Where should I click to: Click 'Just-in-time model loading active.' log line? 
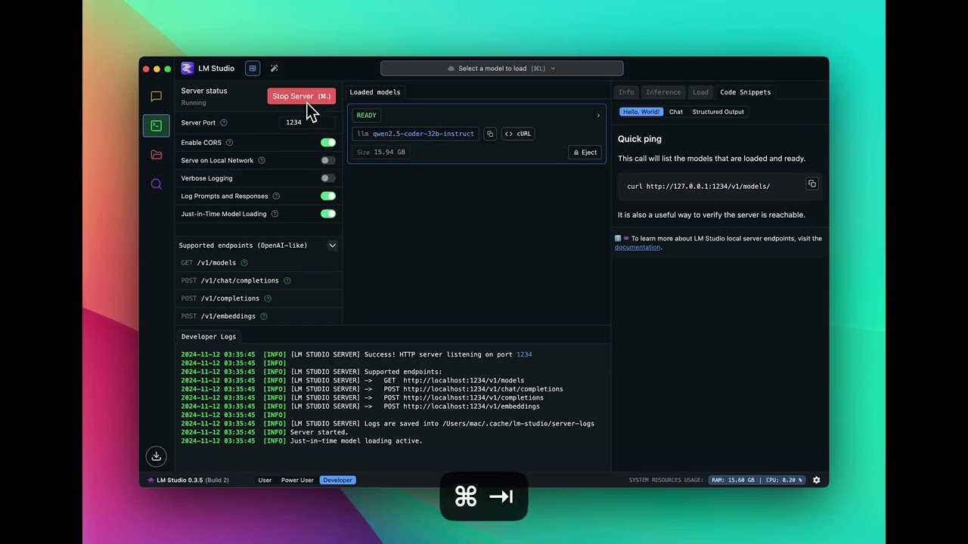click(x=356, y=440)
